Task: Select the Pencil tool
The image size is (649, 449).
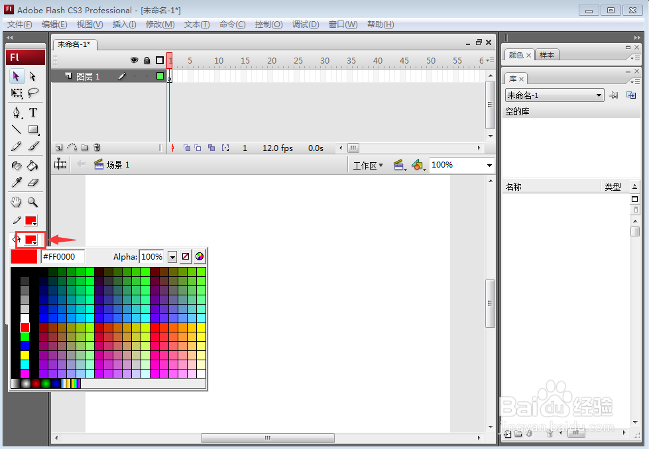Action: pyautogui.click(x=16, y=146)
